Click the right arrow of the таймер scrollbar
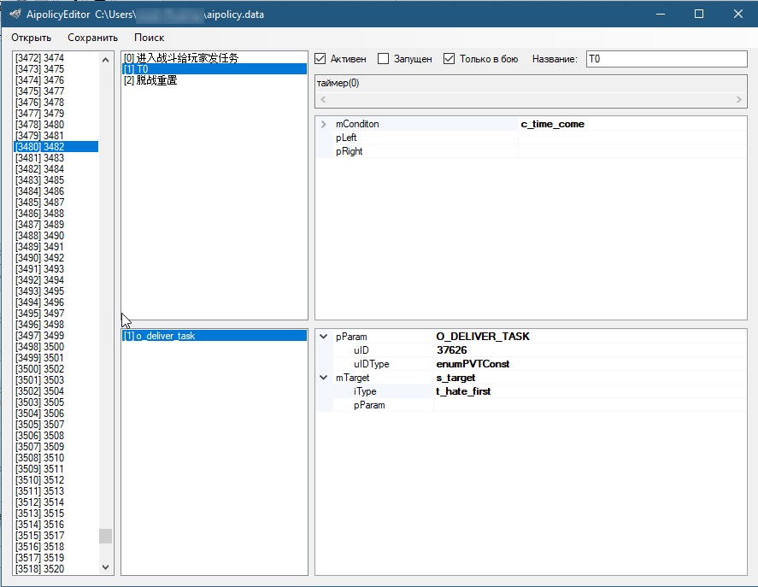This screenshot has height=587, width=758. pyautogui.click(x=738, y=100)
